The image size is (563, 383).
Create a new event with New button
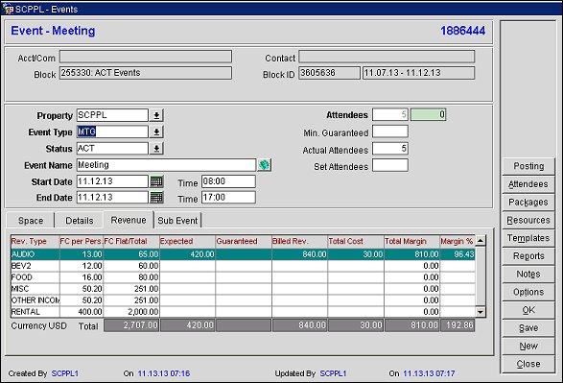pyautogui.click(x=528, y=346)
